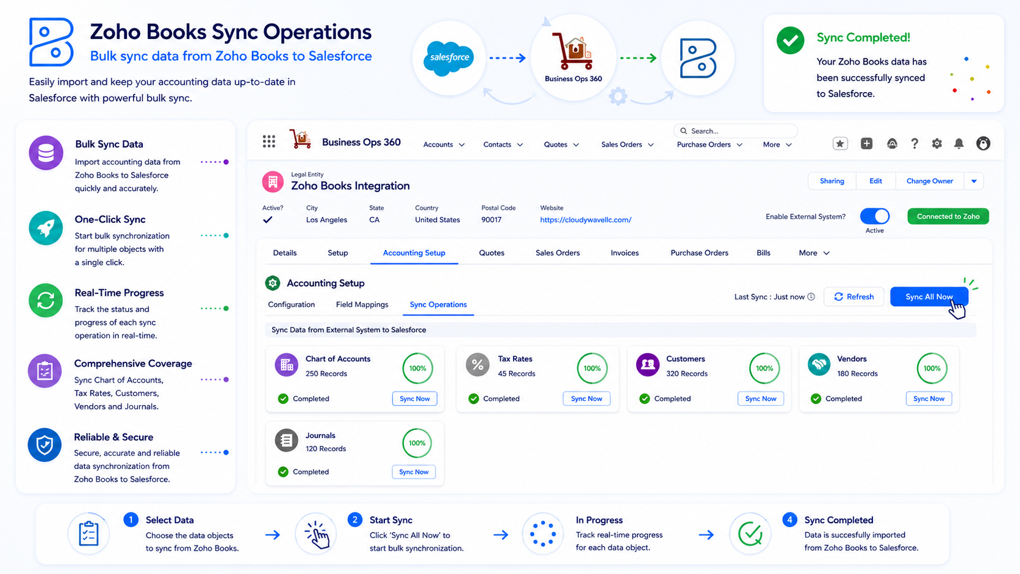Viewport: 1020px width, 574px height.
Task: Open the app launcher grid icon
Action: click(269, 142)
